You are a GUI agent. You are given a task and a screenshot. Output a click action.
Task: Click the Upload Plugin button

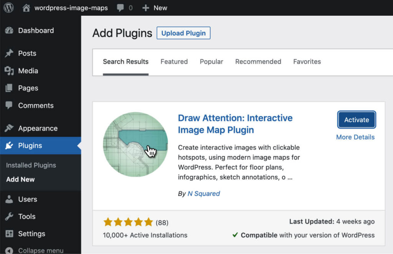(x=183, y=33)
